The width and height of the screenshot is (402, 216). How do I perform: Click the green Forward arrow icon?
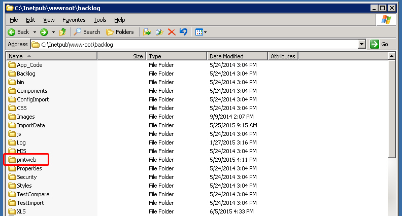pyautogui.click(x=44, y=32)
